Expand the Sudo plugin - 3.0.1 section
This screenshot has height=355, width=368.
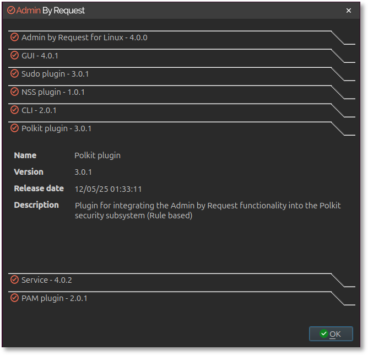[55, 74]
